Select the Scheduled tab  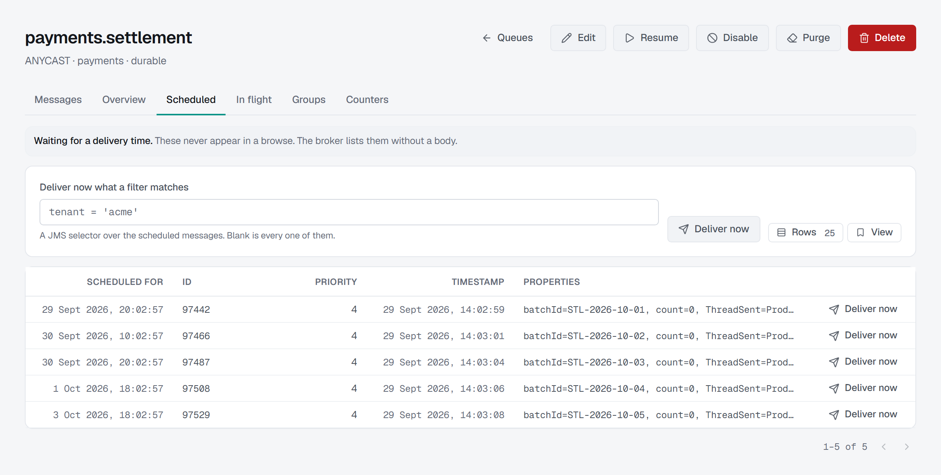point(191,99)
